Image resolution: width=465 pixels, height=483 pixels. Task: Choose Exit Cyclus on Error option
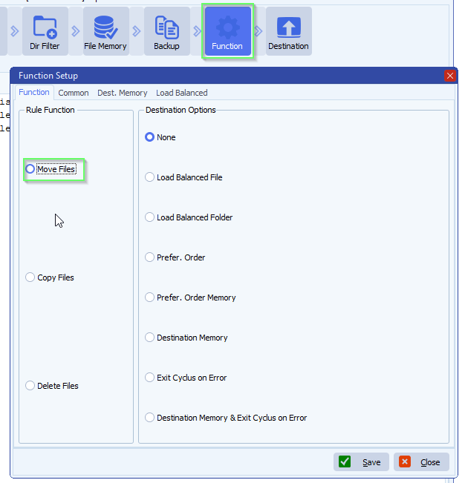point(186,378)
